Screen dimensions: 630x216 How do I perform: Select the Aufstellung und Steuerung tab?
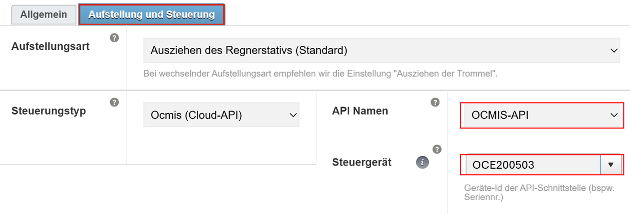(152, 14)
